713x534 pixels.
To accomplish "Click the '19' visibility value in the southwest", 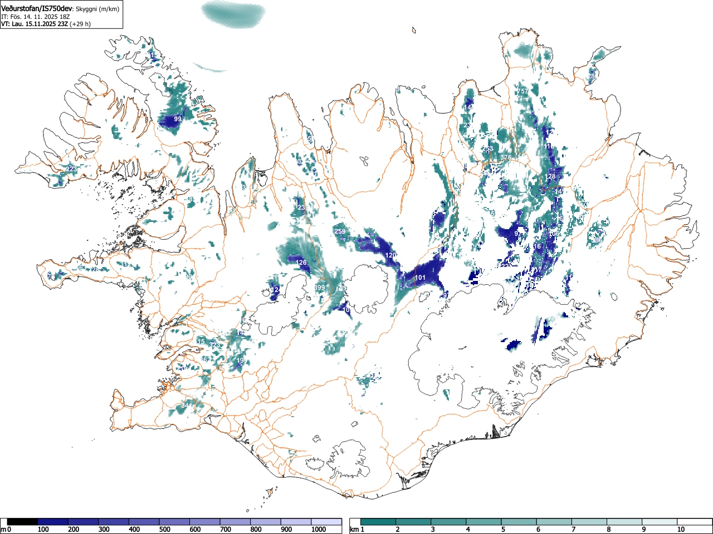I will coord(241,361).
